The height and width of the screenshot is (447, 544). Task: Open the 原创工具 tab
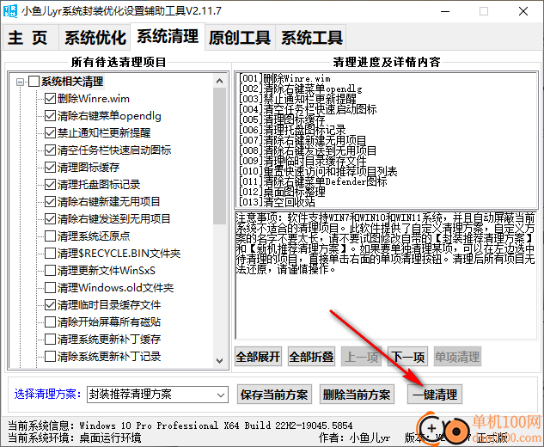pyautogui.click(x=240, y=38)
